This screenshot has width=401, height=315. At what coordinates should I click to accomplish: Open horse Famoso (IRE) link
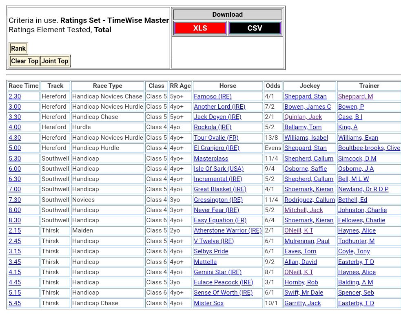pos(213,96)
